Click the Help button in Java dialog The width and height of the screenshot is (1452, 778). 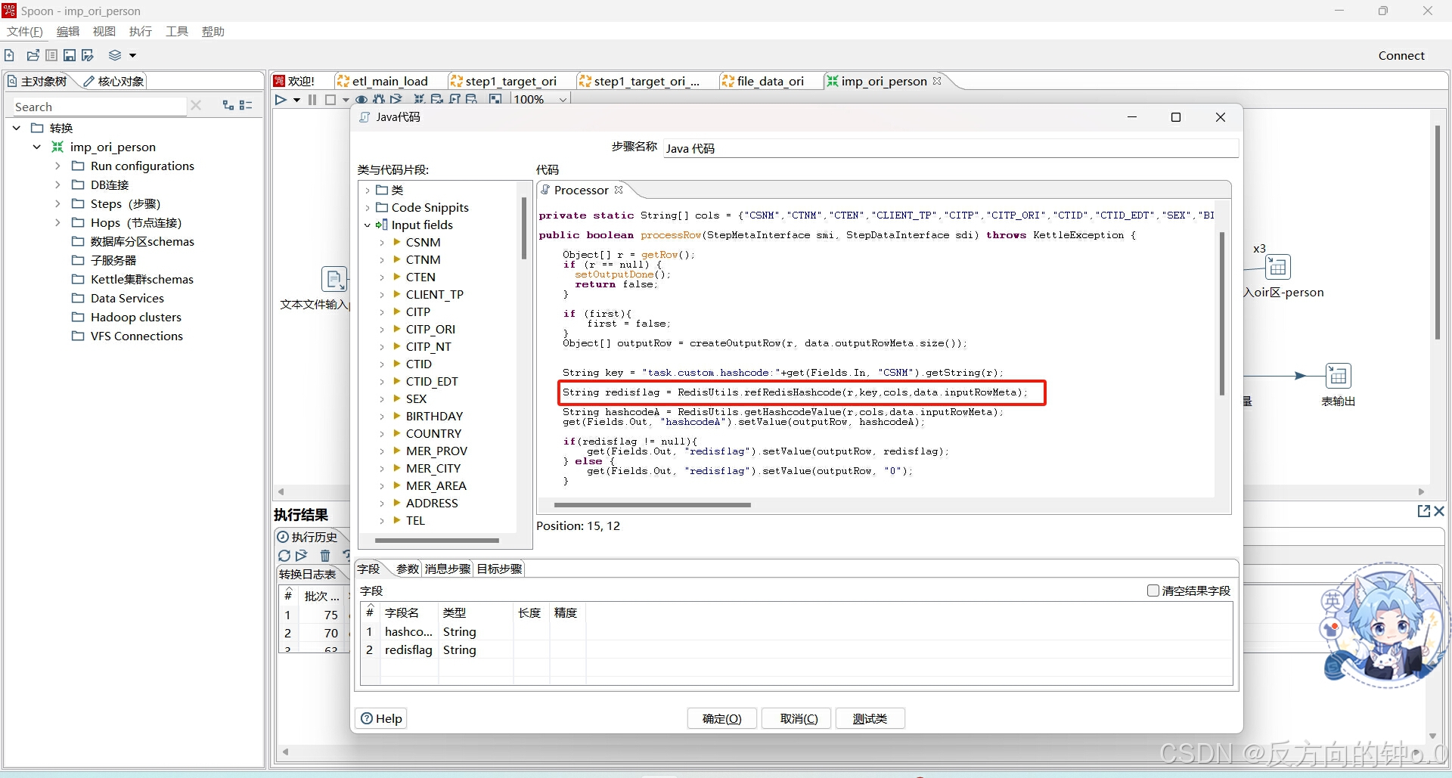(x=381, y=718)
